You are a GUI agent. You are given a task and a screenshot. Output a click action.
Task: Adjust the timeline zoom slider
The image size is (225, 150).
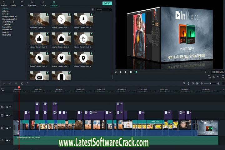210,83
